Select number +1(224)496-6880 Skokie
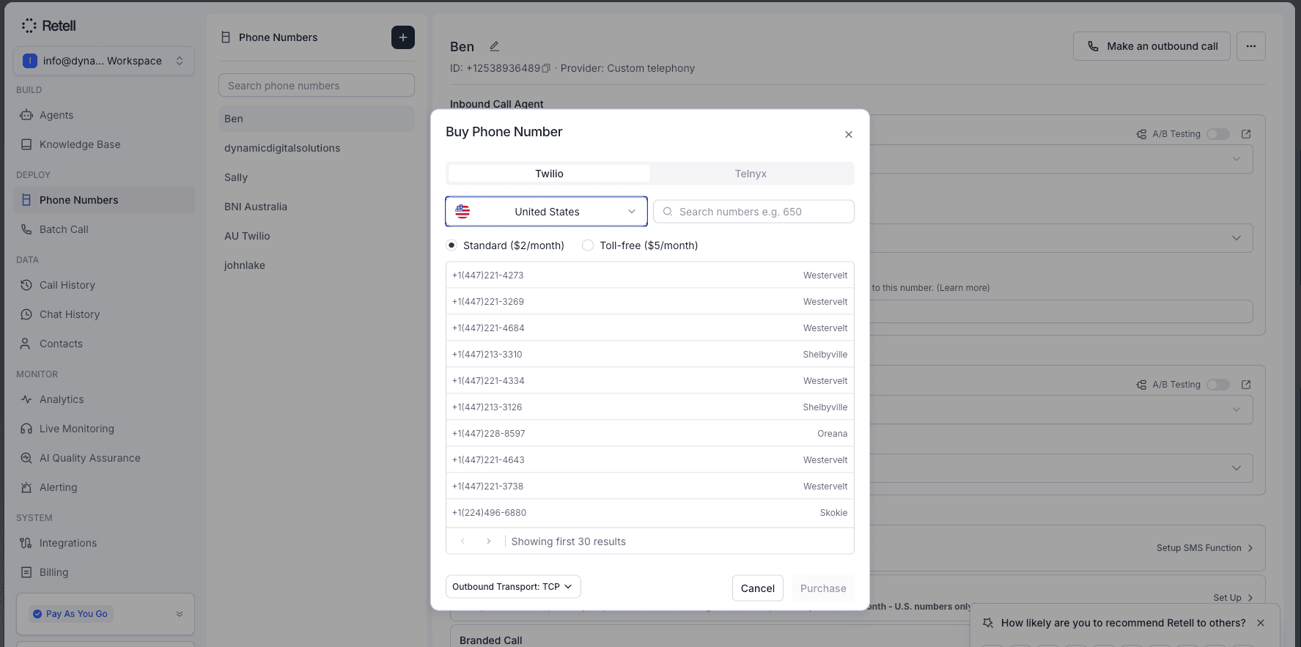 point(650,513)
